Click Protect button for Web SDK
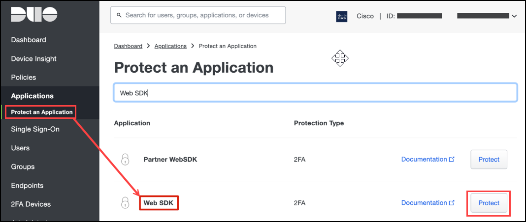The image size is (526, 222). coord(489,203)
